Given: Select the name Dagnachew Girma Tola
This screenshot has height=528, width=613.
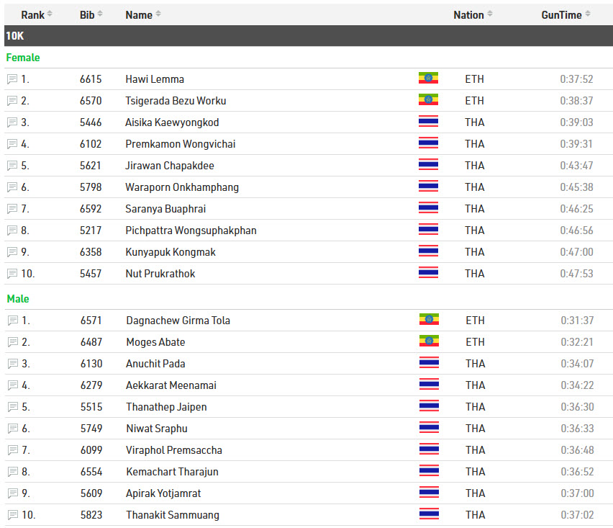Looking at the screenshot, I should [178, 321].
